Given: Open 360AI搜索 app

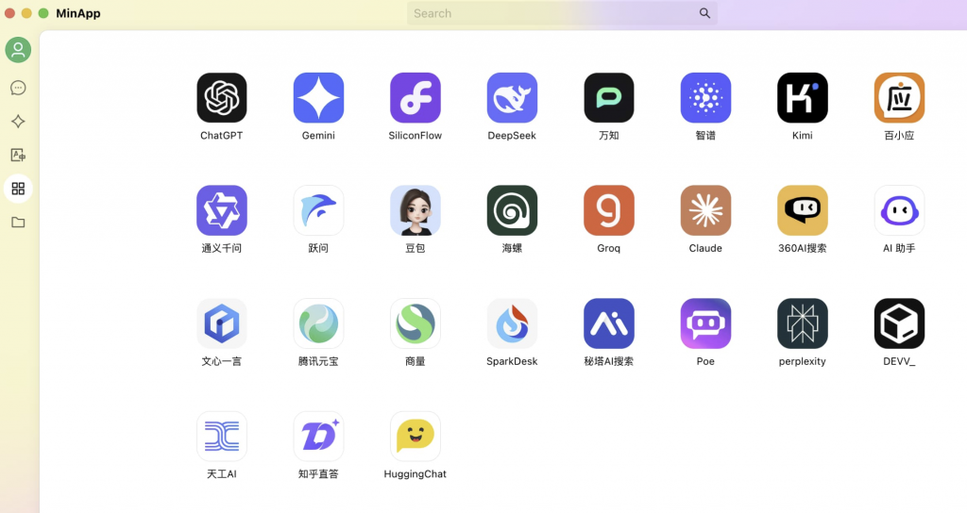Looking at the screenshot, I should pos(803,210).
